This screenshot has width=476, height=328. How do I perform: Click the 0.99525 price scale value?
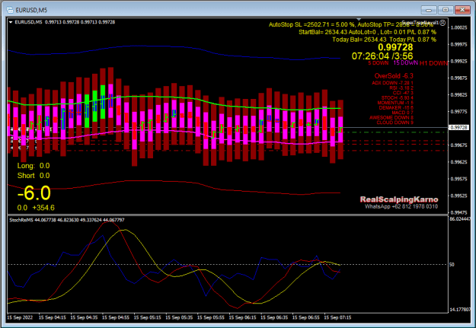click(x=458, y=196)
